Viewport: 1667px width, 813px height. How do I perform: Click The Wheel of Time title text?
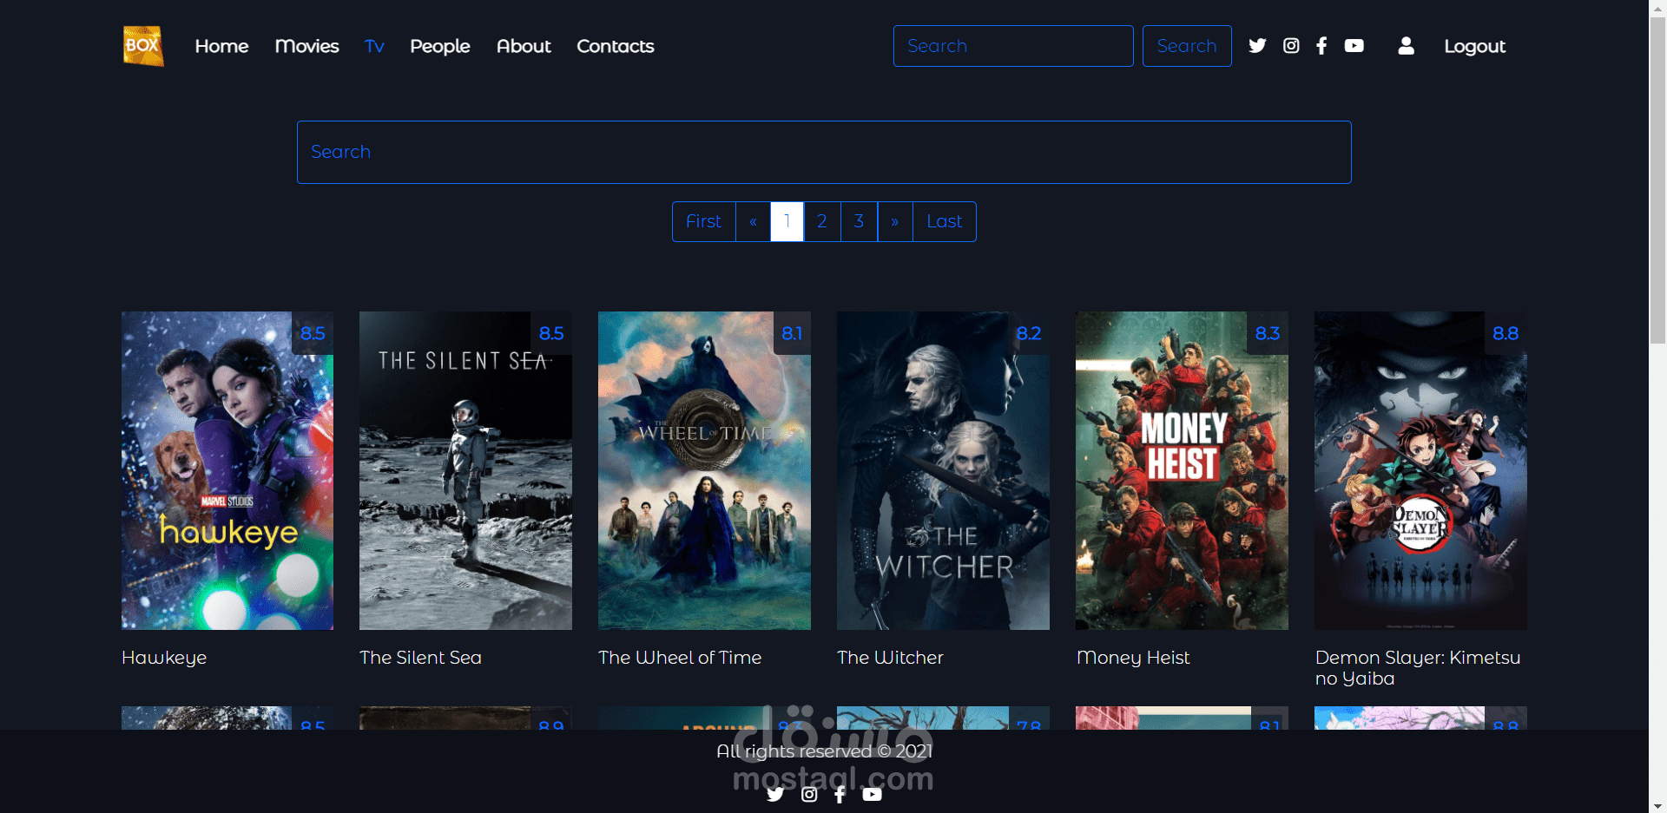(680, 658)
